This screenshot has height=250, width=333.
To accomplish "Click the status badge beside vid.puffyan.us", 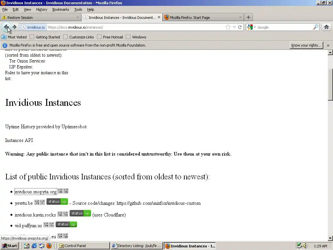I will pos(66,225).
